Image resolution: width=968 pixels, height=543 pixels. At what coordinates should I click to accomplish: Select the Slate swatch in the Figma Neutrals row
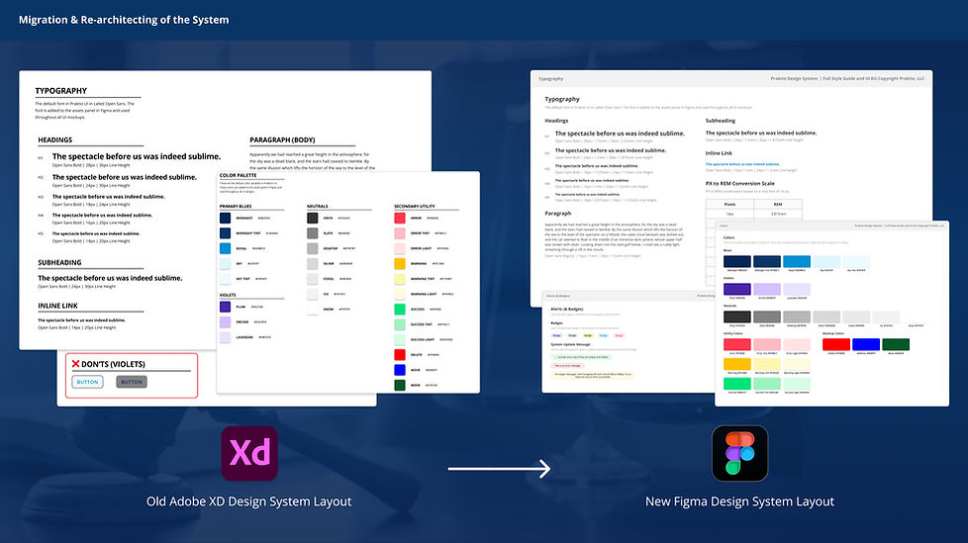(767, 317)
